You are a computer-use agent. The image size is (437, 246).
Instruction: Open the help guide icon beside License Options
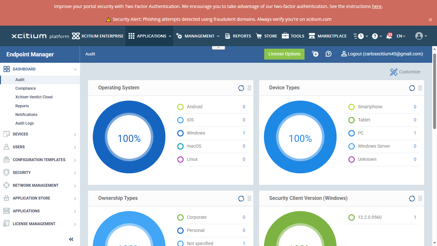[328, 54]
